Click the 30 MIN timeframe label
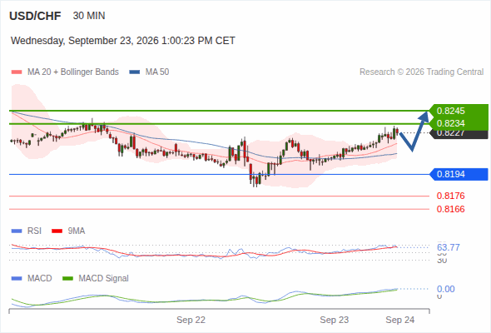 click(89, 16)
